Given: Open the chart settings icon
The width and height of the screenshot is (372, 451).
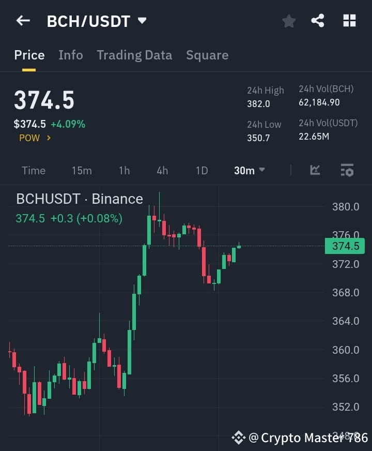Looking at the screenshot, I should [346, 171].
